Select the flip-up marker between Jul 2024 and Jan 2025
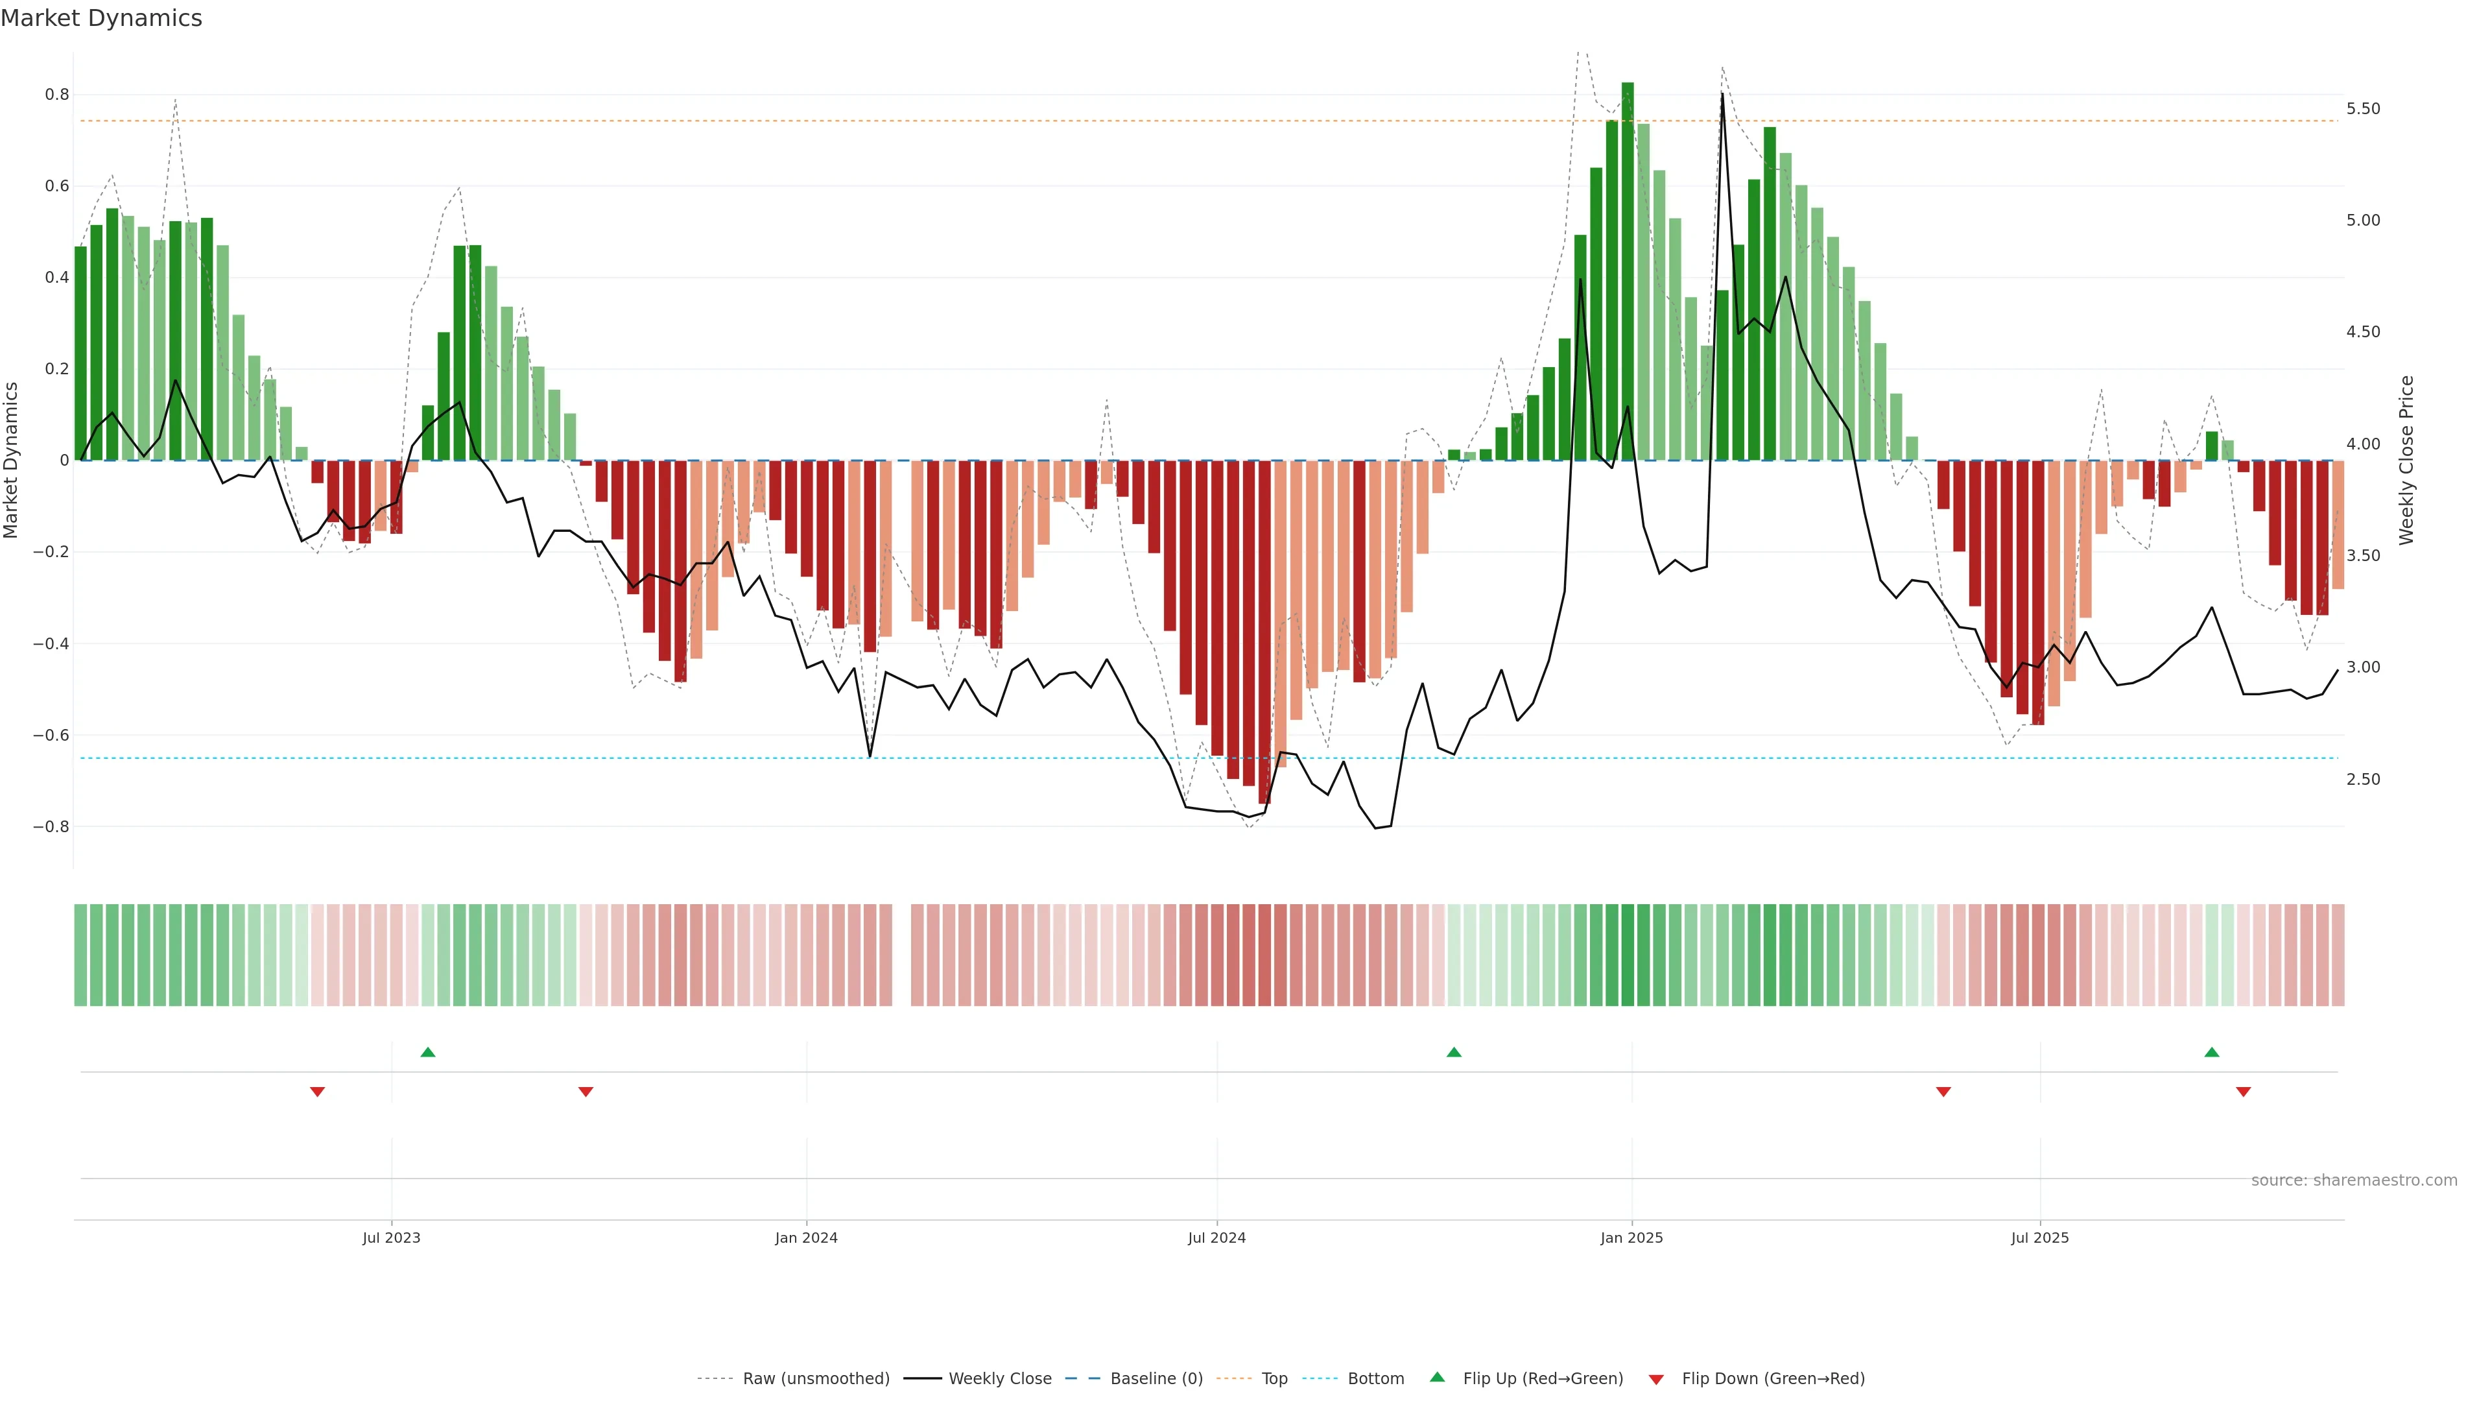The height and width of the screenshot is (1401, 2490). (1452, 1052)
